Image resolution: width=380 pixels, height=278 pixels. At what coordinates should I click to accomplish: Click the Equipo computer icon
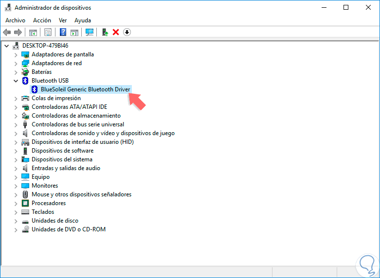[x=25, y=177]
